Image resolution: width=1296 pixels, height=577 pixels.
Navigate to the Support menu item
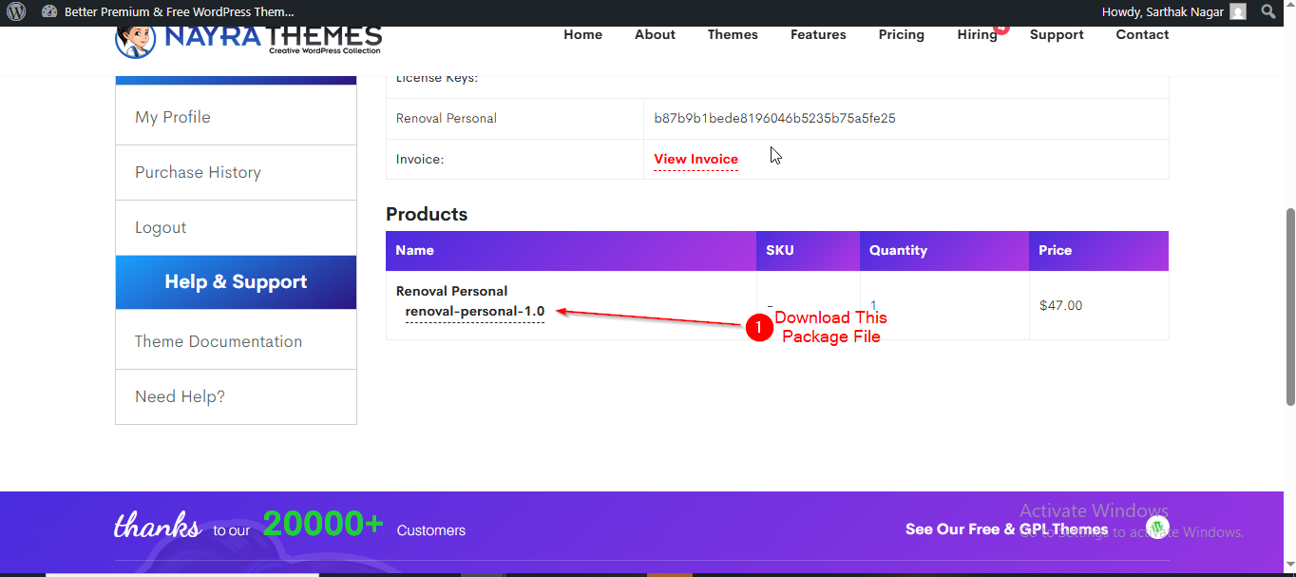(1057, 34)
